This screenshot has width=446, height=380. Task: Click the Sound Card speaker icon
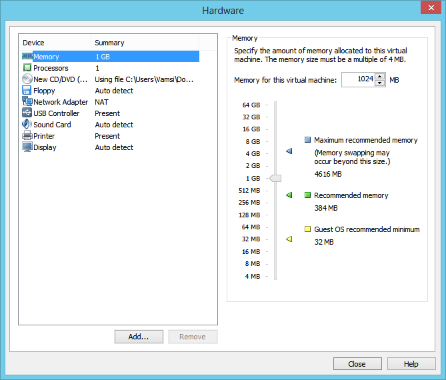27,124
